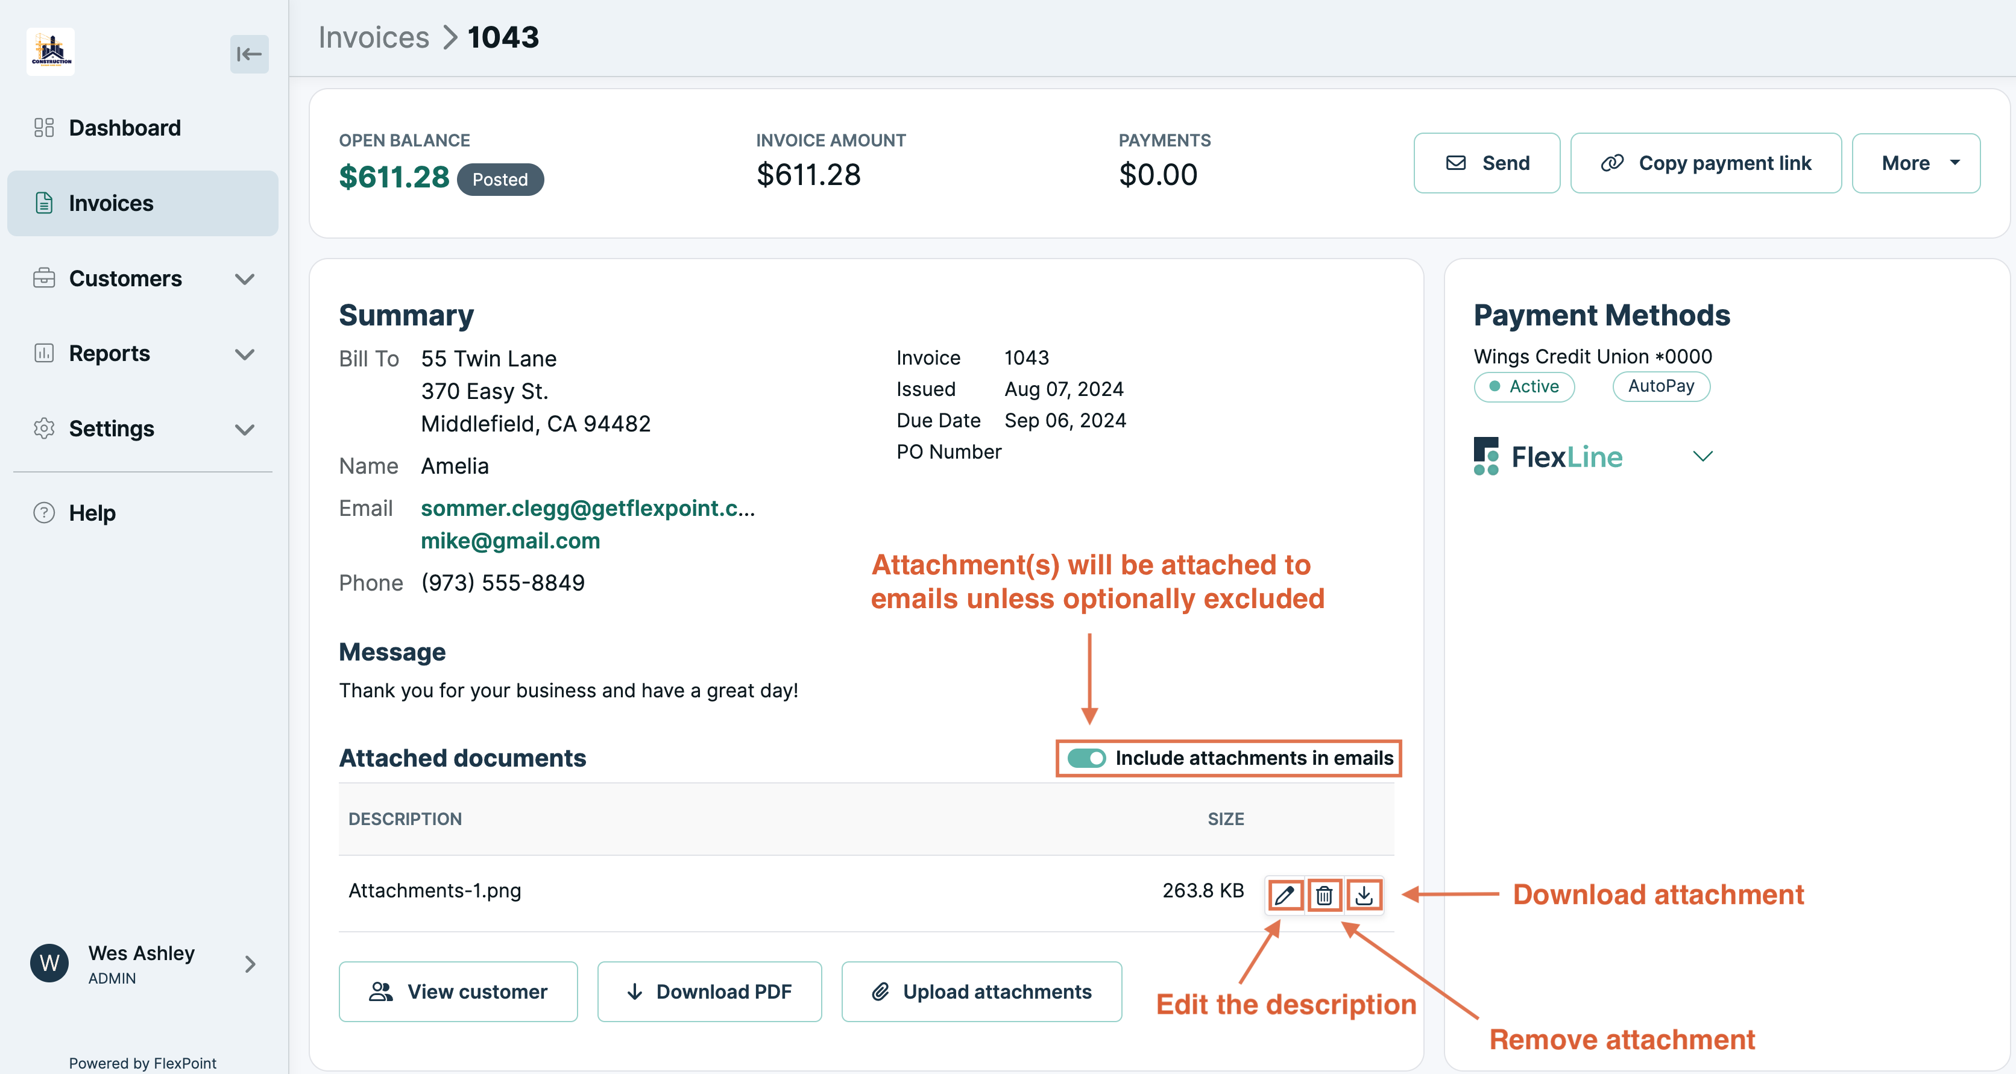The width and height of the screenshot is (2016, 1074).
Task: Expand the FlexLine payment details chevron
Action: click(x=1704, y=456)
